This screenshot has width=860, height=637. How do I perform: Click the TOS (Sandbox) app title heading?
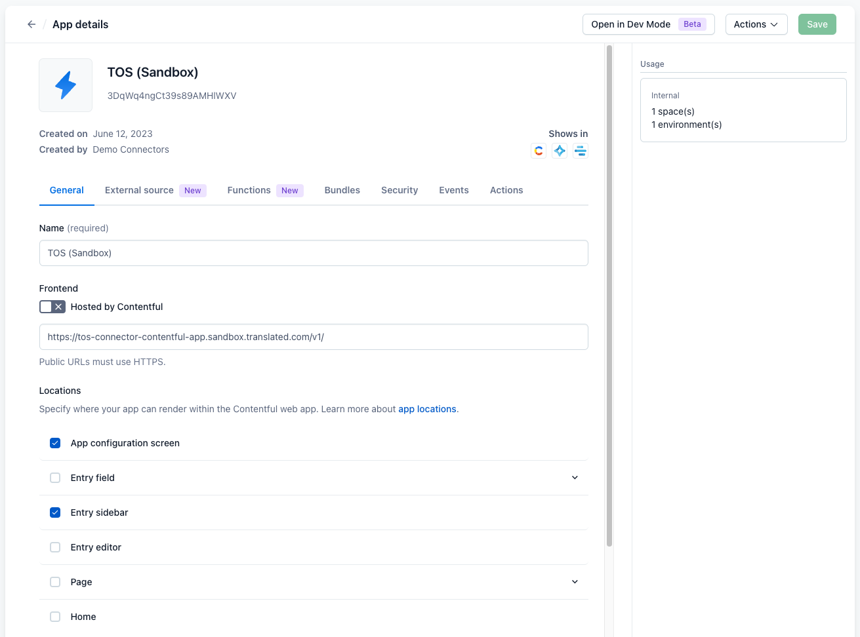click(x=153, y=72)
